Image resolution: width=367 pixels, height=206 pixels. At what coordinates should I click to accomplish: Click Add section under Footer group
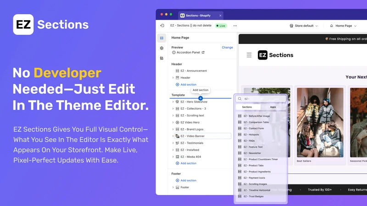pos(186,180)
